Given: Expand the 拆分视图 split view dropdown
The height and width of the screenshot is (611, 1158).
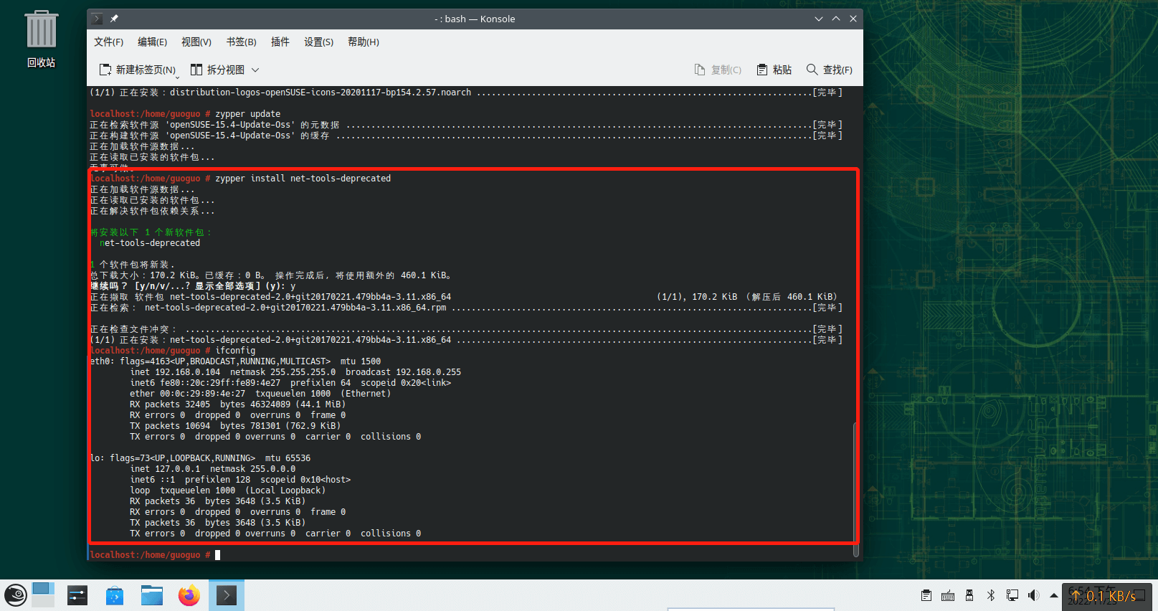Looking at the screenshot, I should [x=255, y=70].
